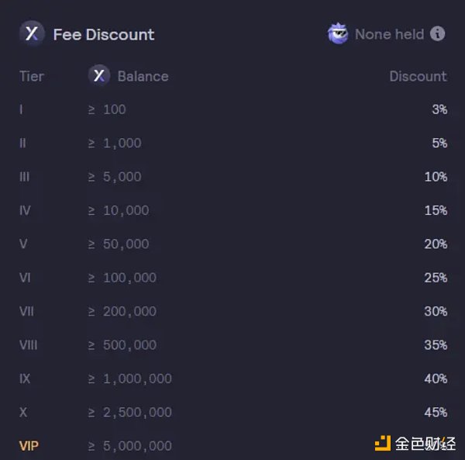Click the 40% discount for Tier IX
The width and height of the screenshot is (465, 460).
pos(436,379)
